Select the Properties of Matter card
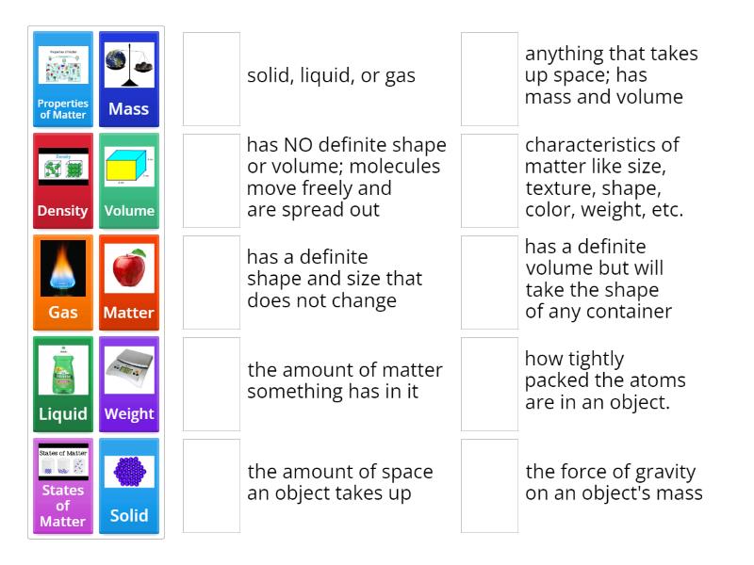 (62, 77)
